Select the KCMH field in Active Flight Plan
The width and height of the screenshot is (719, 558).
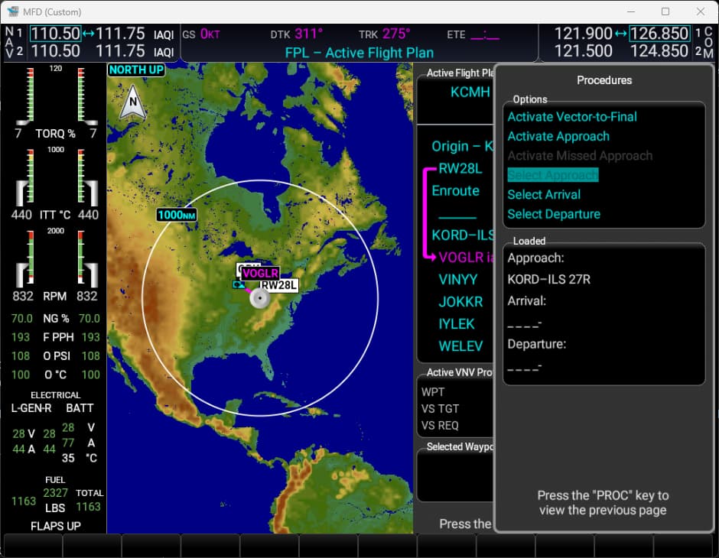pos(470,92)
